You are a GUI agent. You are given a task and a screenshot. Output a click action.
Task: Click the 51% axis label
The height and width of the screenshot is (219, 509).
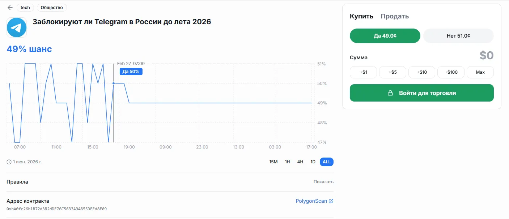click(321, 64)
